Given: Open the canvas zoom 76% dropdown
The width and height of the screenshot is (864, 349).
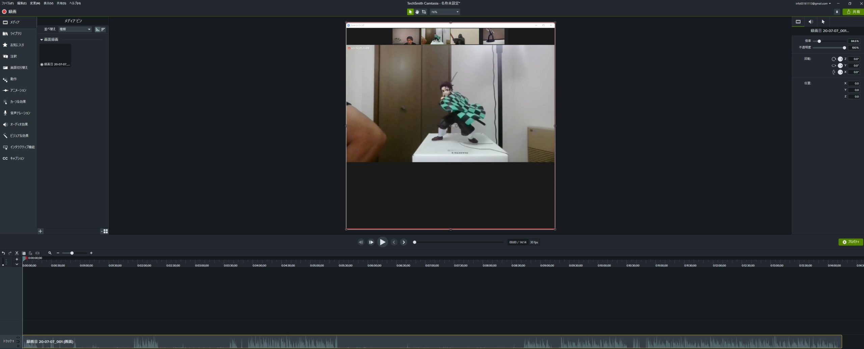Looking at the screenshot, I should pos(444,12).
